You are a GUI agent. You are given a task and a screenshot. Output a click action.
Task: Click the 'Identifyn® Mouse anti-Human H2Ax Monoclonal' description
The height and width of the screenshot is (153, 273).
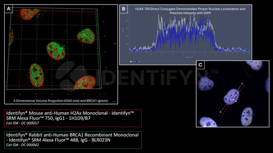click(x=70, y=116)
